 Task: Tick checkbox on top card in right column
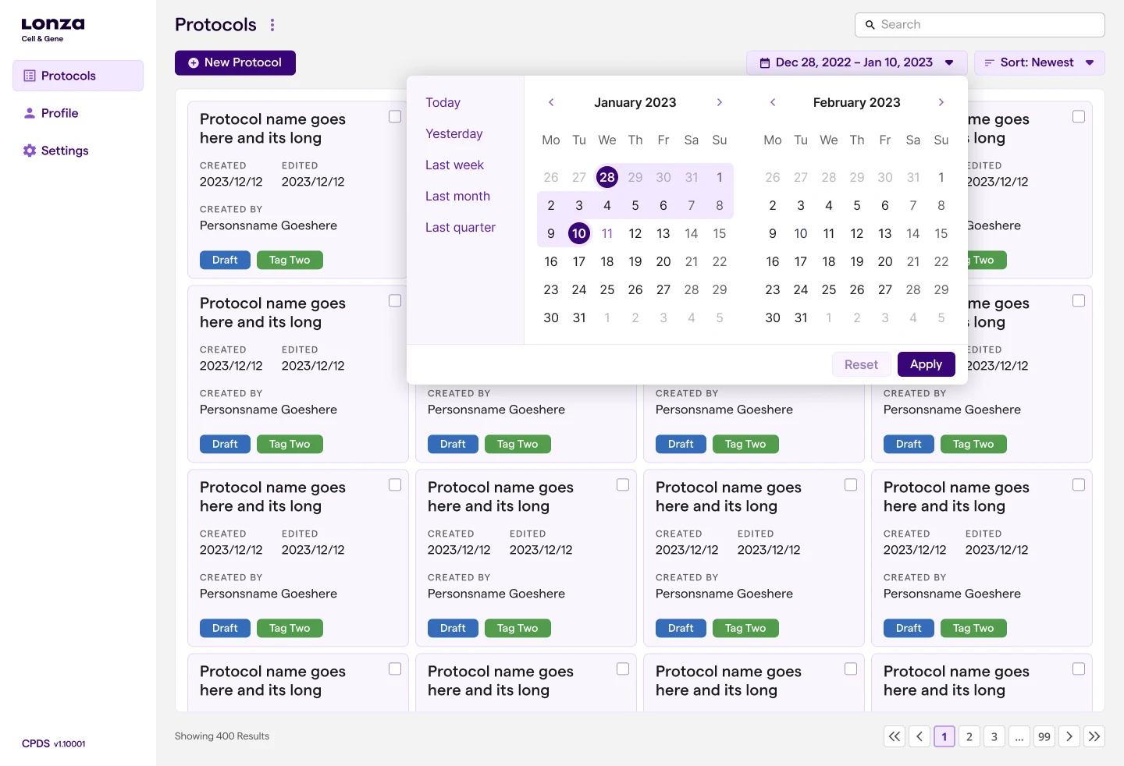coord(1079,116)
